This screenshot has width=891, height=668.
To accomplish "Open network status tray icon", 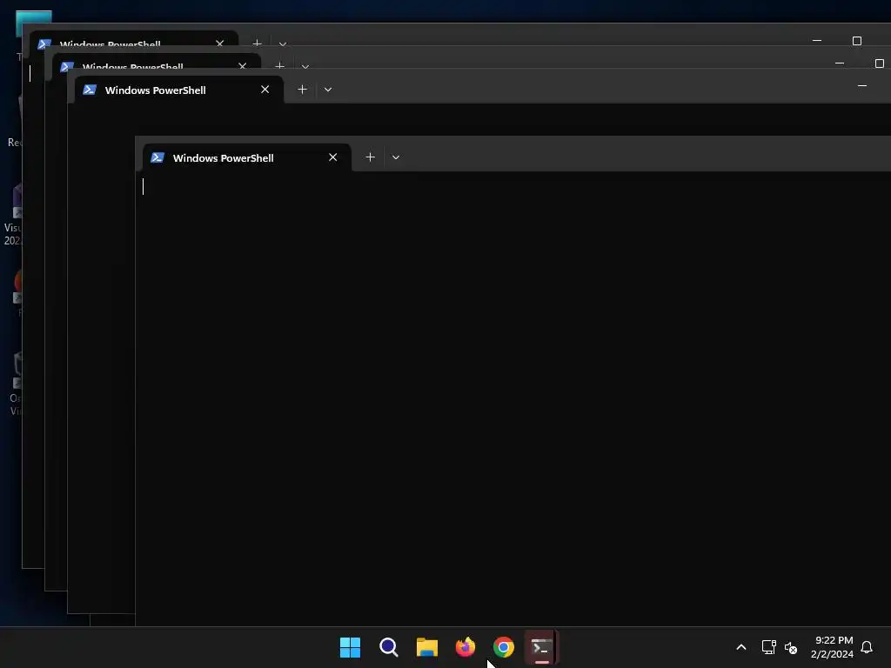I will pos(769,647).
